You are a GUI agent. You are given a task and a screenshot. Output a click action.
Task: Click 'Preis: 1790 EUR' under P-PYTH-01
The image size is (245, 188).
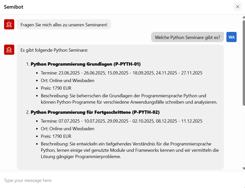56,88
